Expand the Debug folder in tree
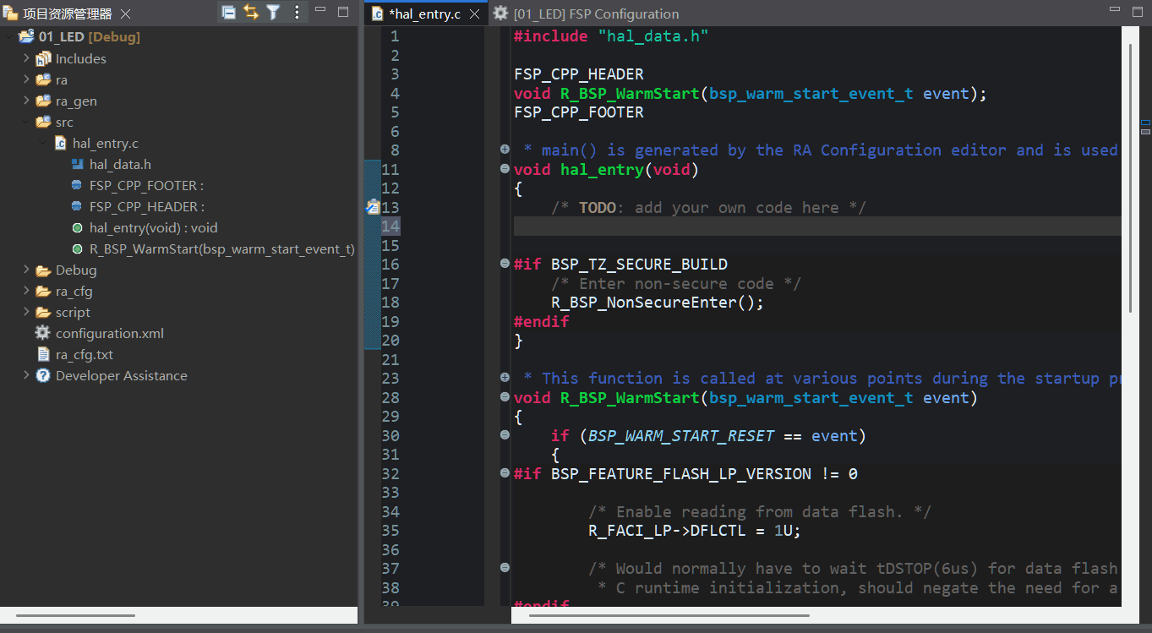Viewport: 1152px width, 633px height. tap(26, 270)
